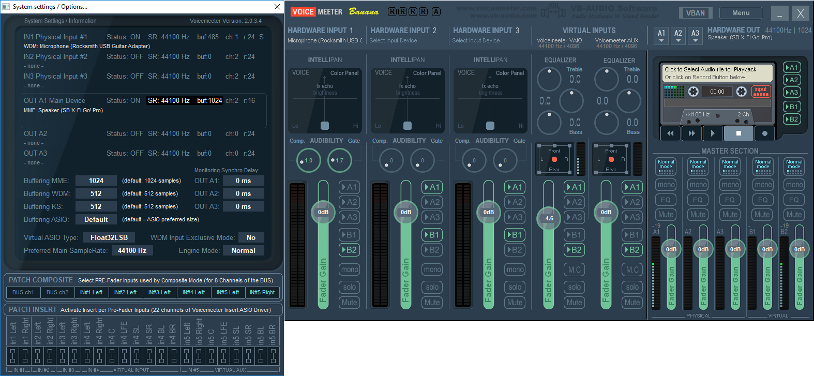Select IN#1 Left in Patch Composite
This screenshot has width=814, height=376.
click(x=92, y=292)
